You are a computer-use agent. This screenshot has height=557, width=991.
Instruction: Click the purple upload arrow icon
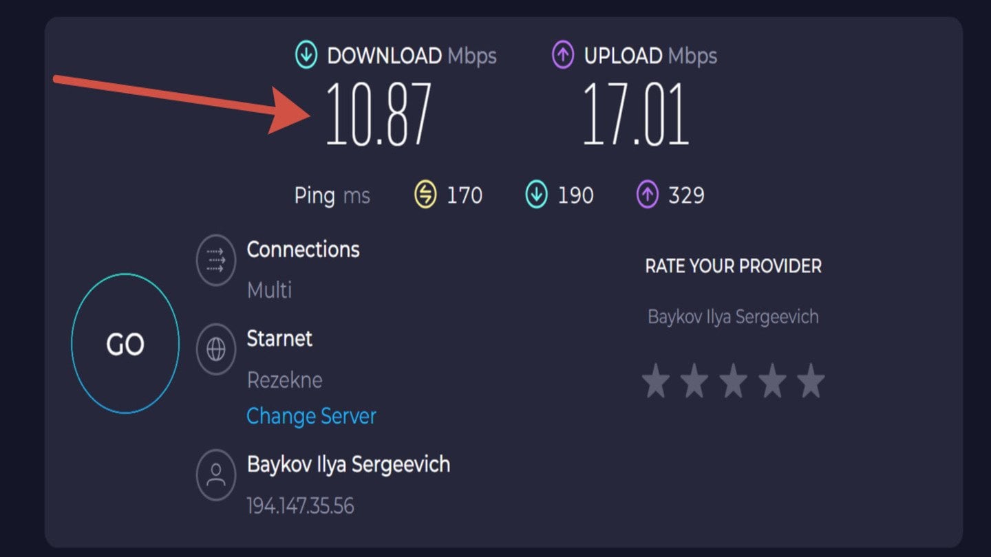pyautogui.click(x=563, y=56)
